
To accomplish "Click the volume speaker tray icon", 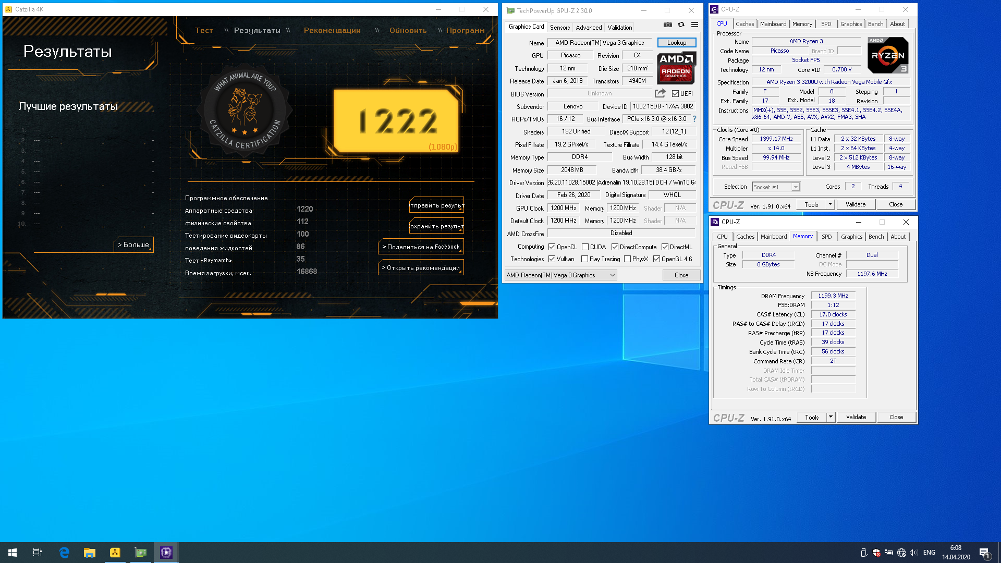I will 913,553.
